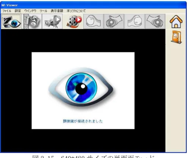Click the 顕微鏡が接続されました message

pyautogui.click(x=83, y=121)
